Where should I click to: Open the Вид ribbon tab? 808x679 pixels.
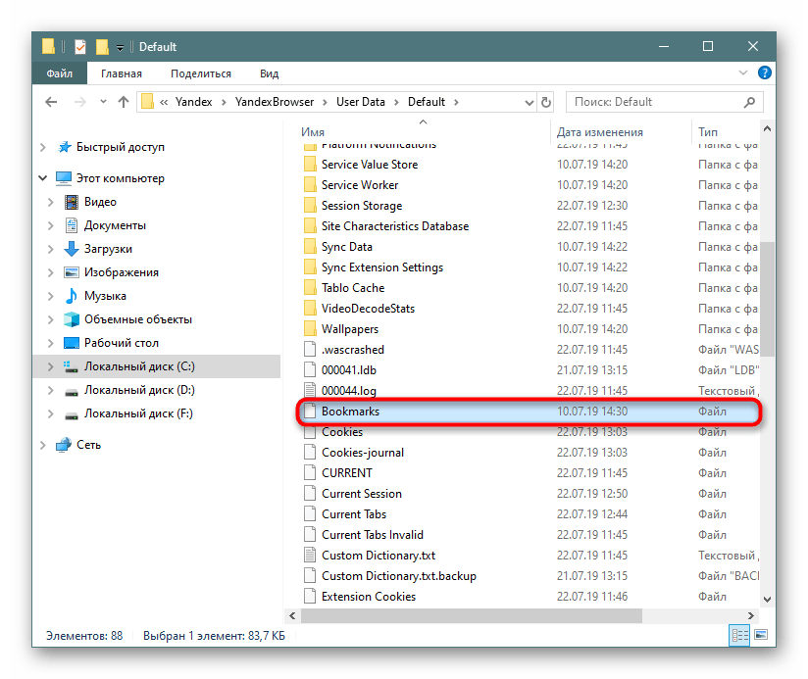(x=269, y=73)
